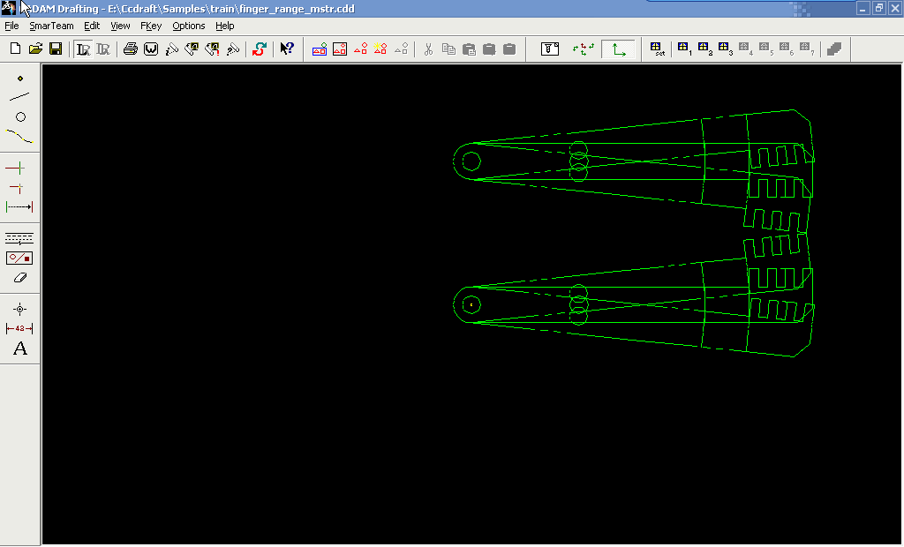Open the SmarTeam menu
Image resolution: width=904 pixels, height=547 pixels.
51,26
